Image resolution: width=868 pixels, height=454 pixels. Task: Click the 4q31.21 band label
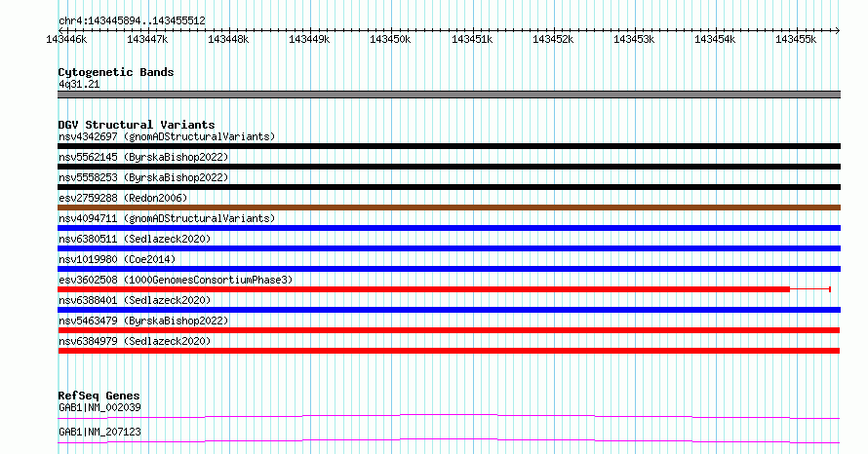(79, 85)
